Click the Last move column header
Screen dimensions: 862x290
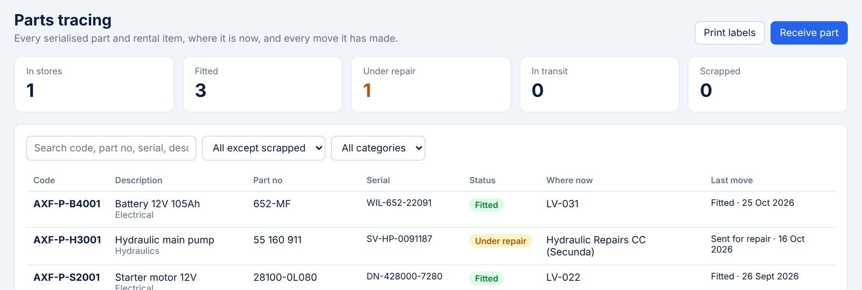[x=732, y=180]
